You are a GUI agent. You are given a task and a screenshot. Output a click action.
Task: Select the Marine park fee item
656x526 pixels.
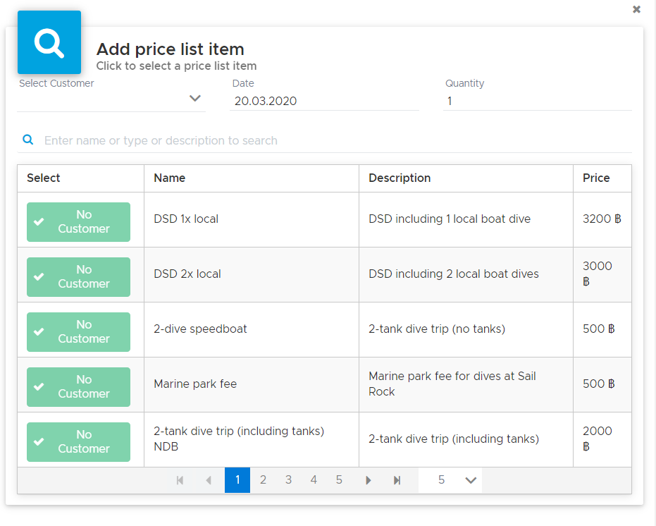(x=79, y=387)
